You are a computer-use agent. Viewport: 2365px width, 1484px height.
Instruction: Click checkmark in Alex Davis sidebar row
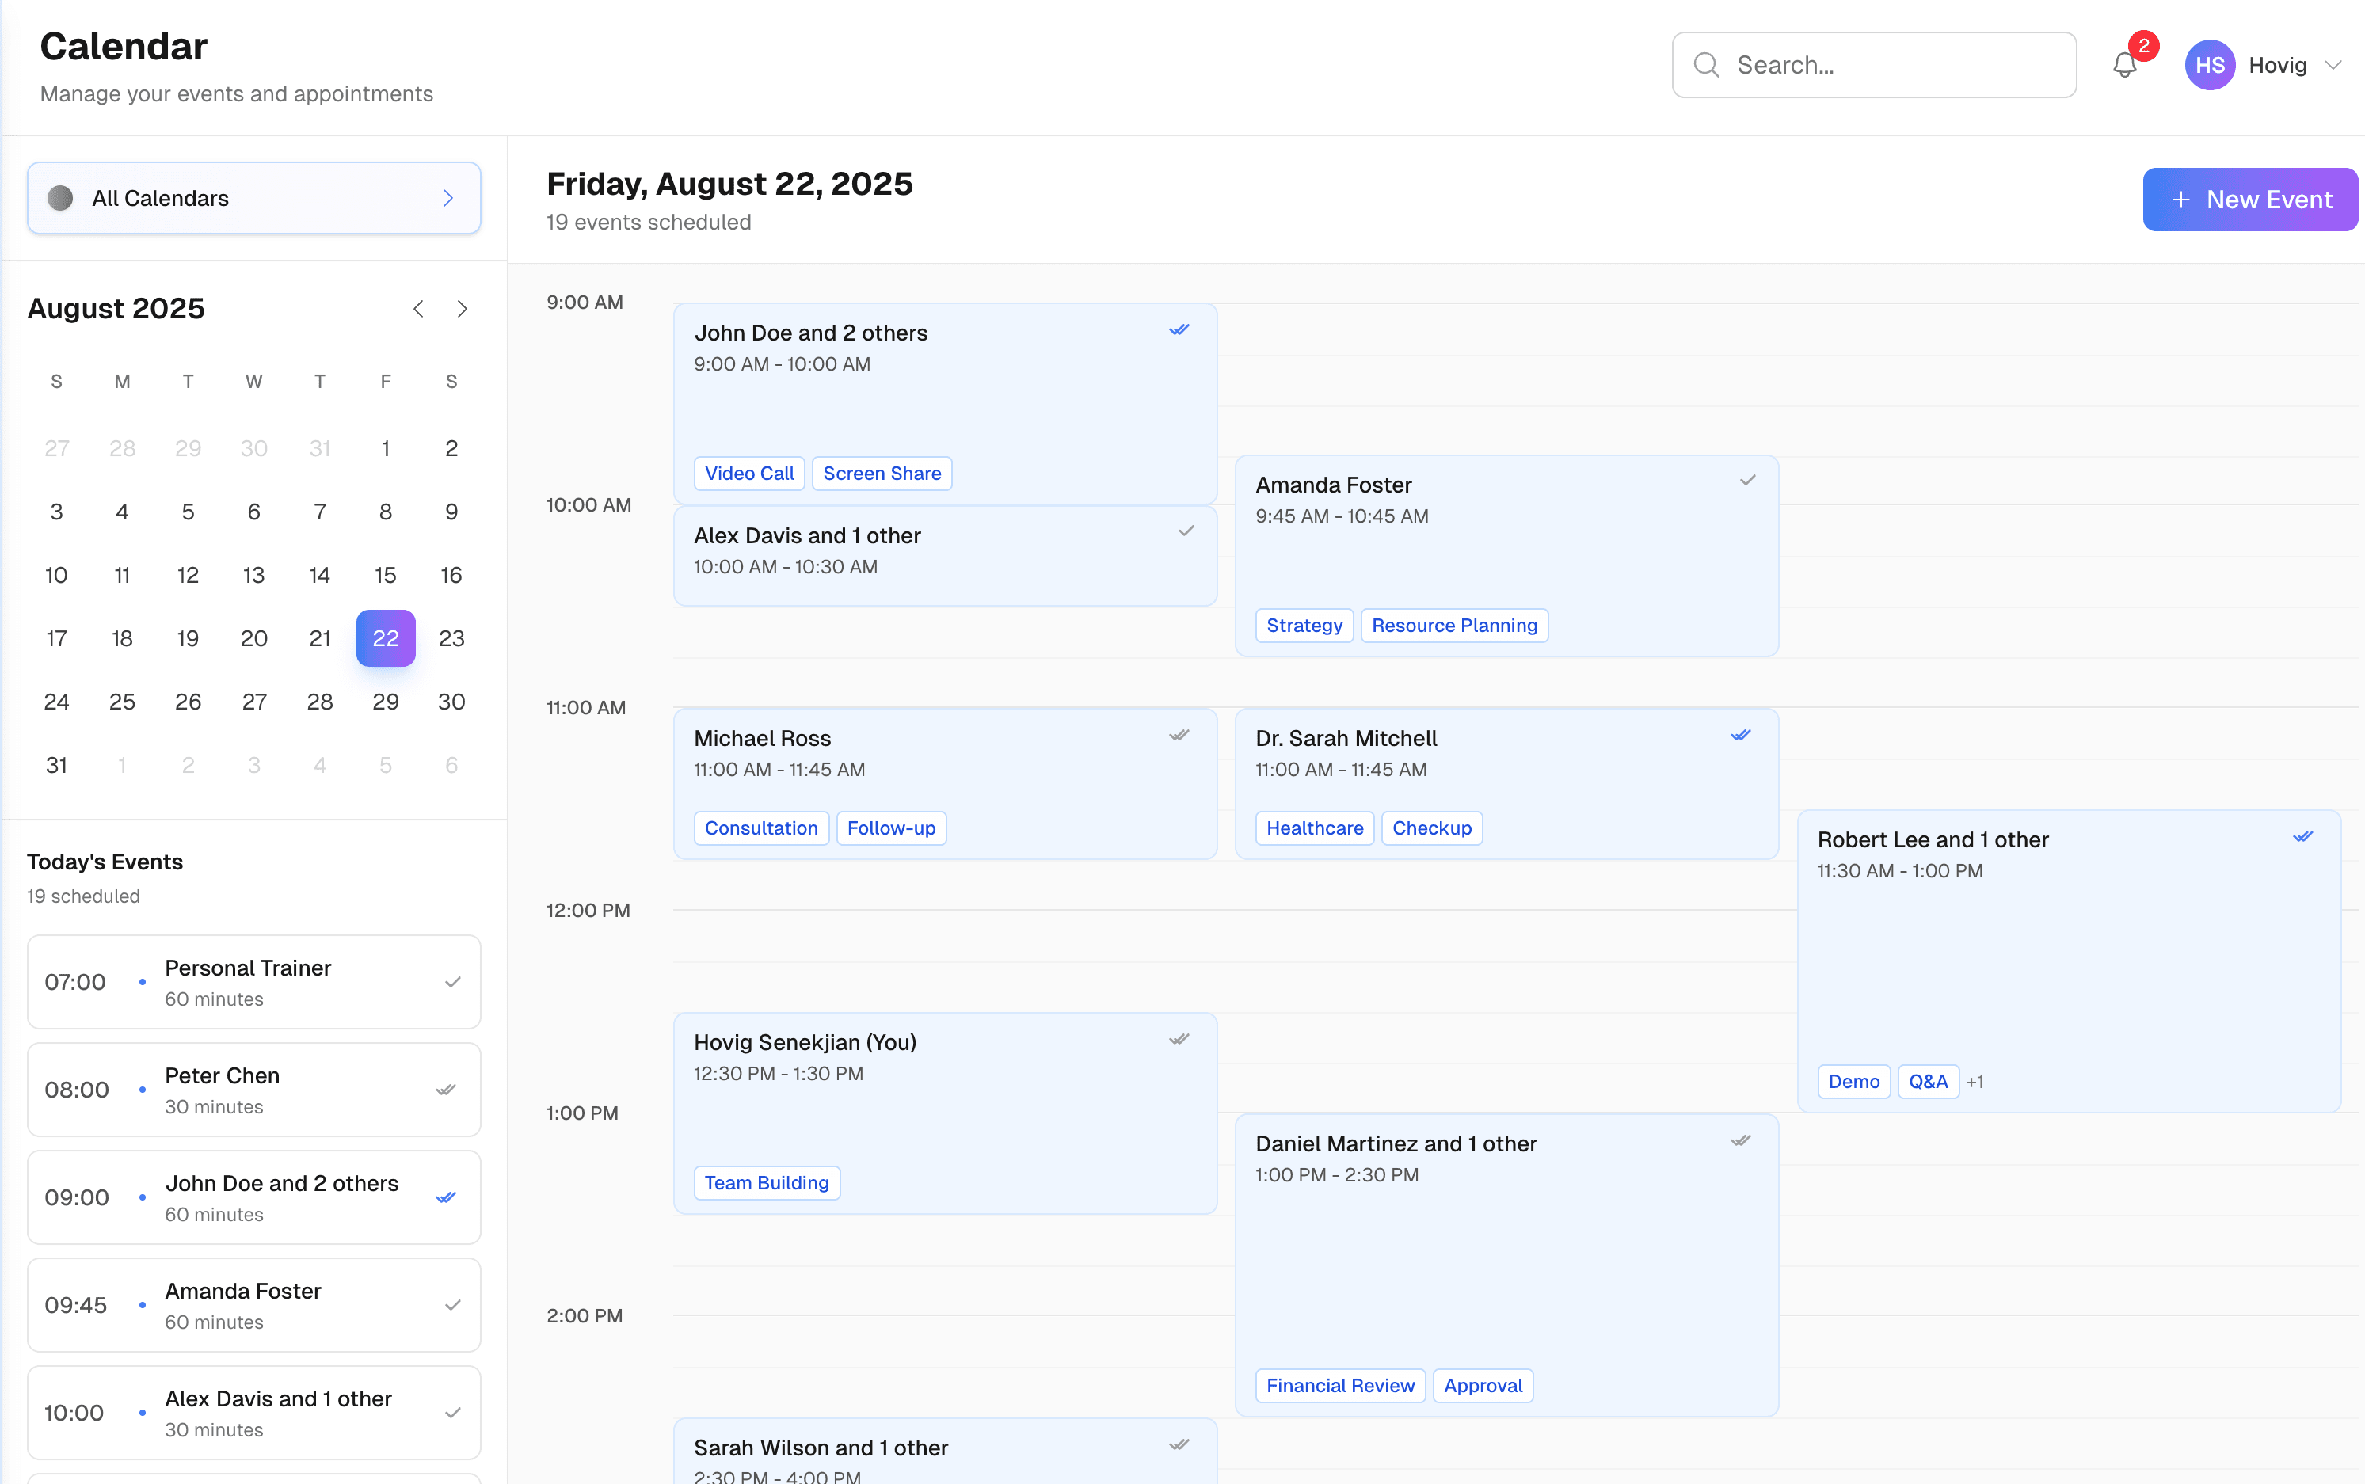click(452, 1413)
